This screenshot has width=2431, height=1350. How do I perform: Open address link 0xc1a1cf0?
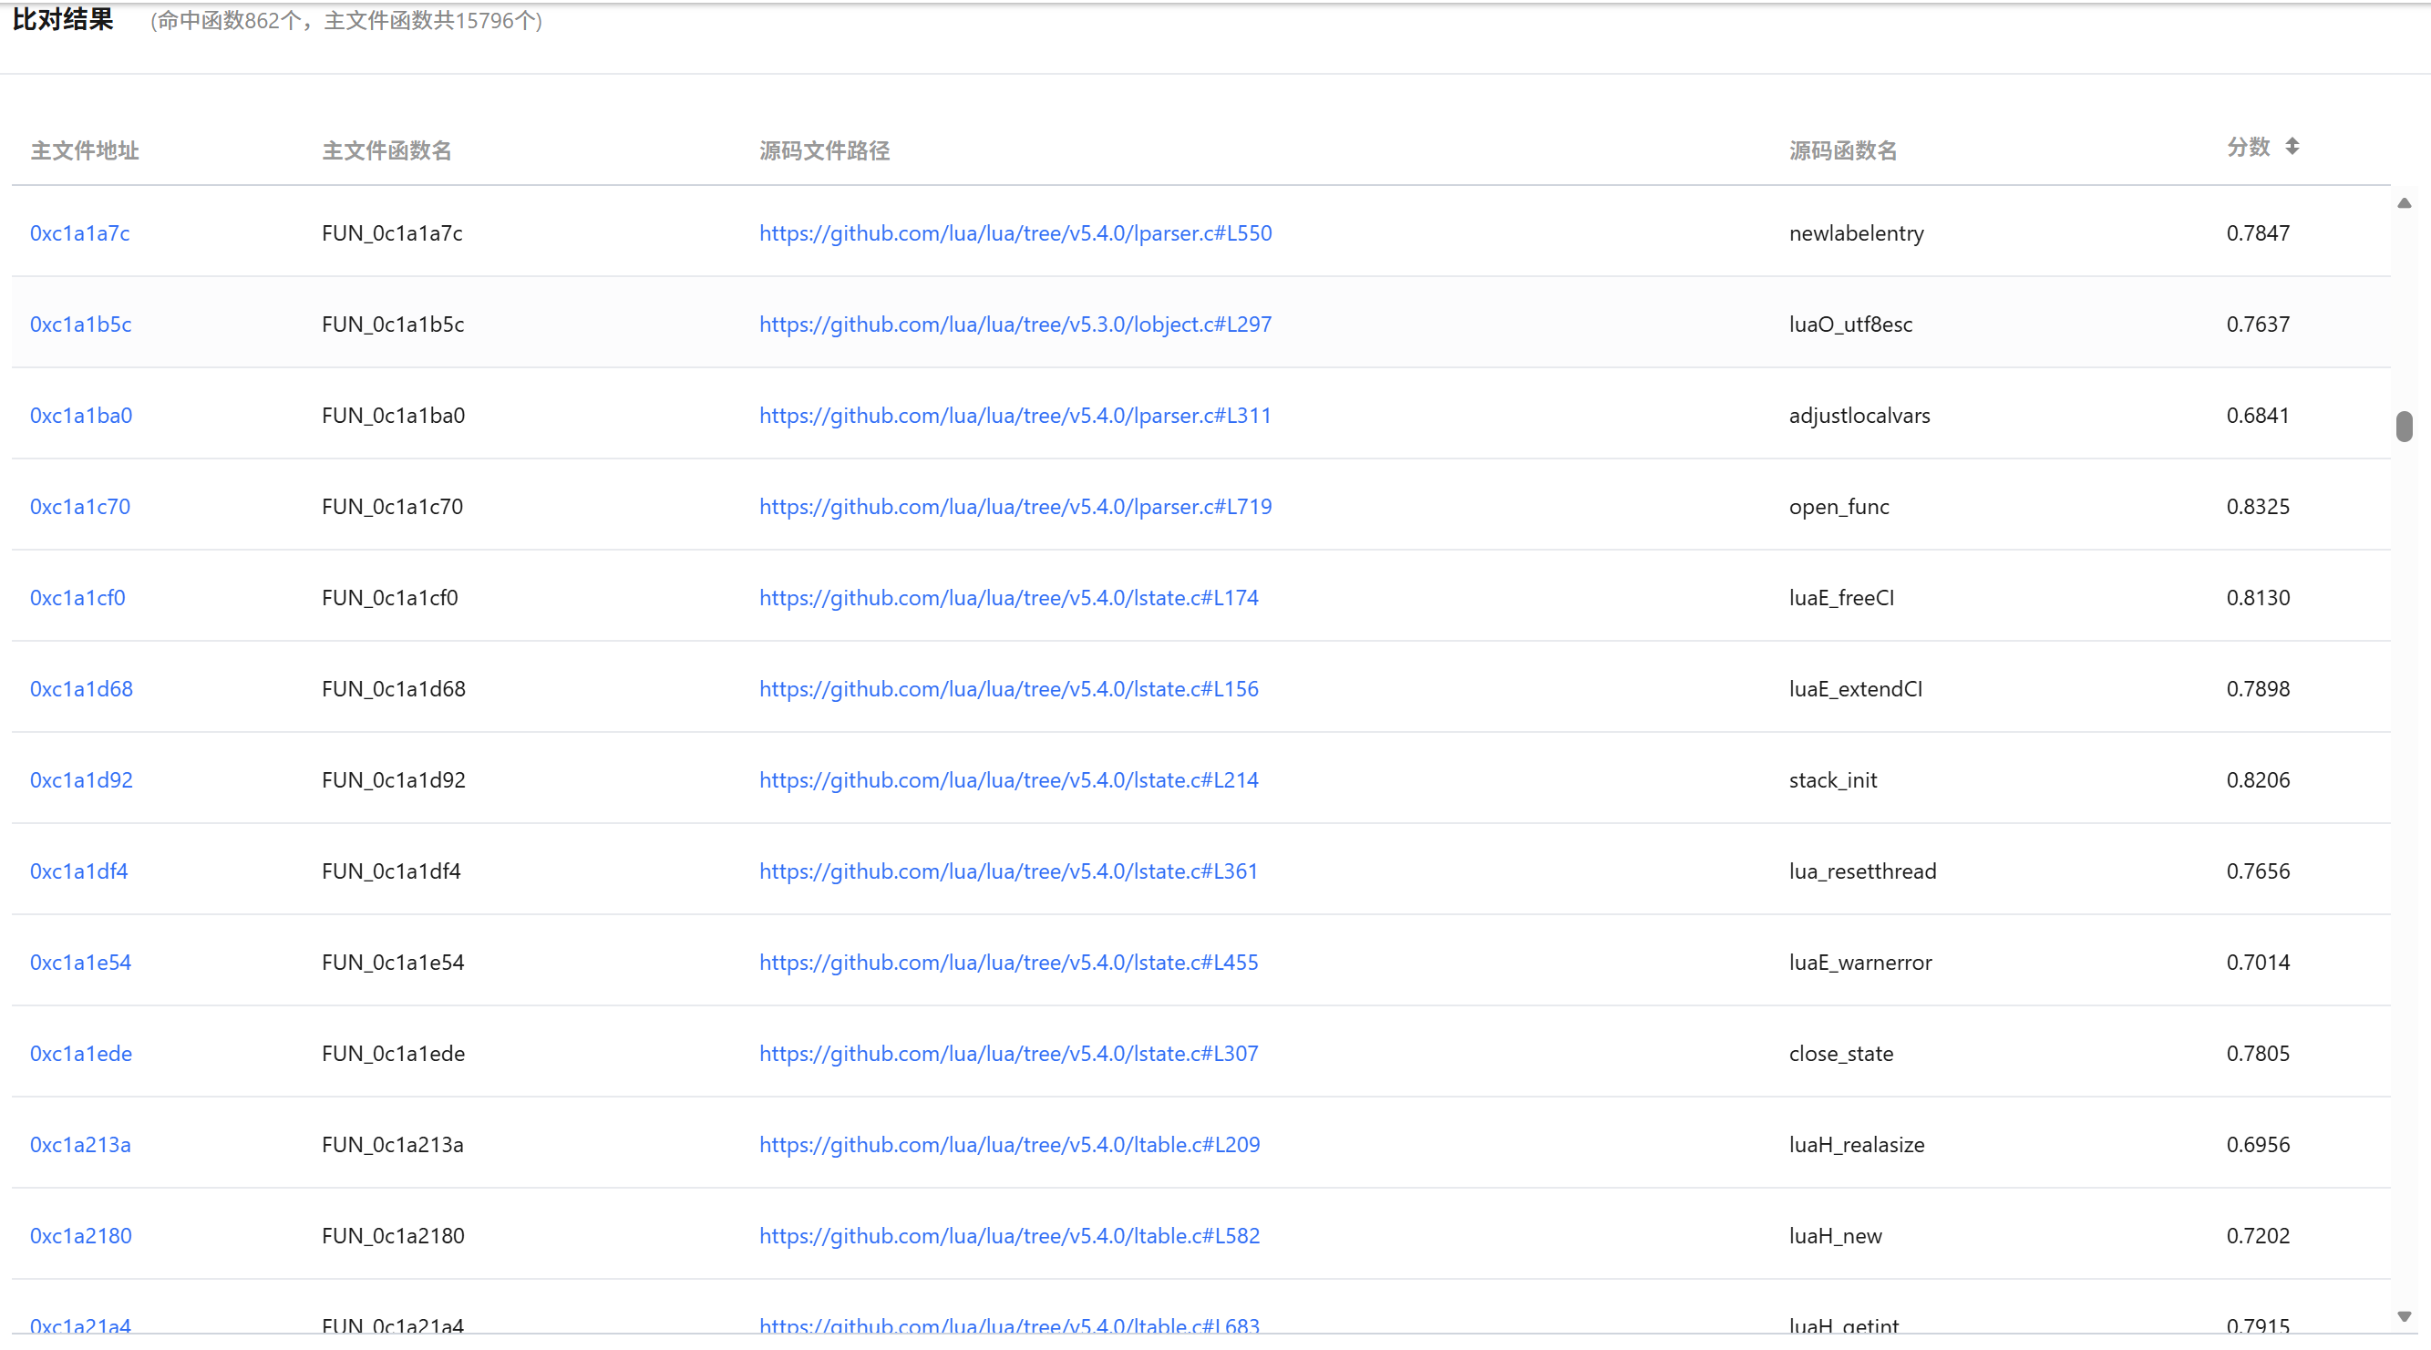pyautogui.click(x=77, y=598)
